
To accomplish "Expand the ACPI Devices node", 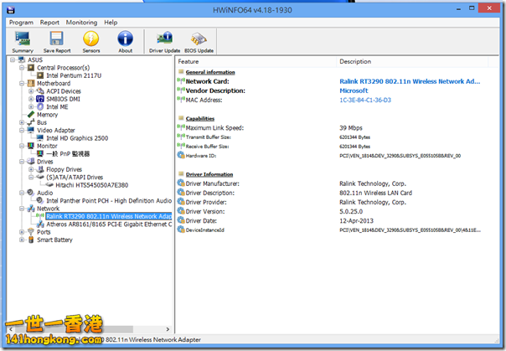I will tap(31, 91).
